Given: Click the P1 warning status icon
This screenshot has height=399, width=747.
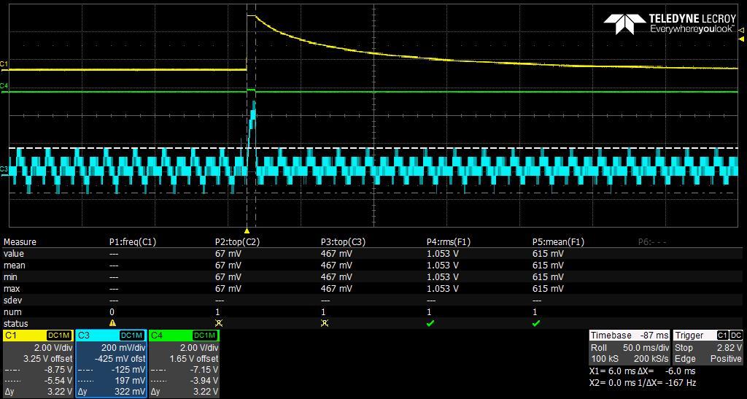Looking at the screenshot, I should point(112,323).
